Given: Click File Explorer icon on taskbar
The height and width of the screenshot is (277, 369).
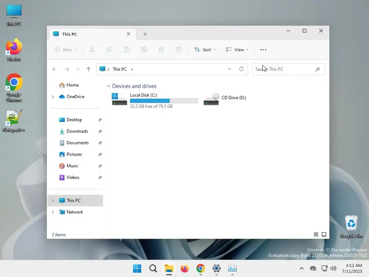Looking at the screenshot, I should click(x=169, y=268).
